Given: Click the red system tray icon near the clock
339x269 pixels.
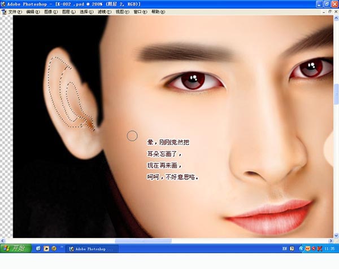Looking at the screenshot, I should coord(320,248).
